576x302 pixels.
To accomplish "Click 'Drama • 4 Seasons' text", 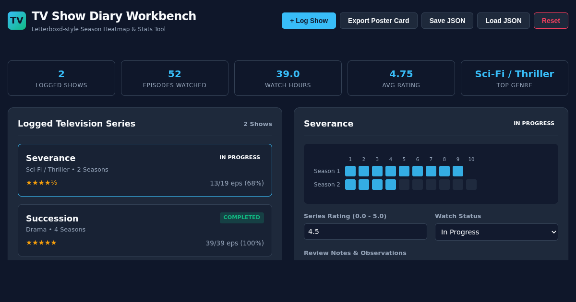I will pyautogui.click(x=56, y=230).
